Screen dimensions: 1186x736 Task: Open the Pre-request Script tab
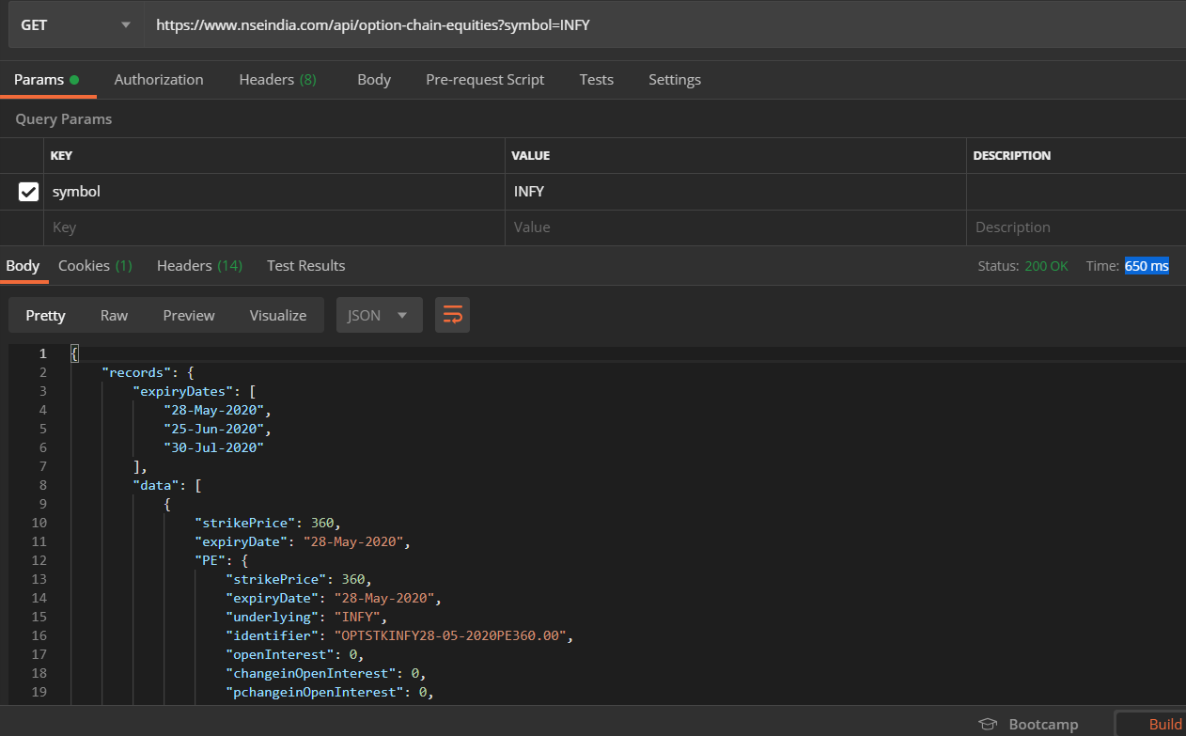pos(485,80)
